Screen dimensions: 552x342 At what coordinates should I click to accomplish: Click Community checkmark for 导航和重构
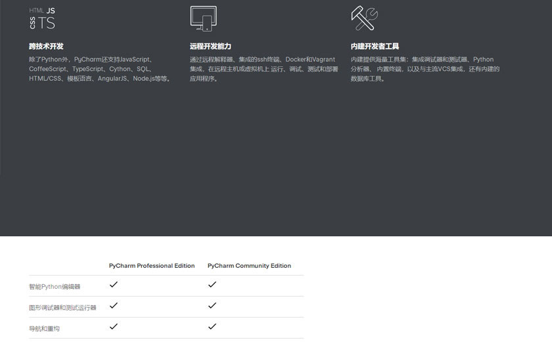click(212, 326)
